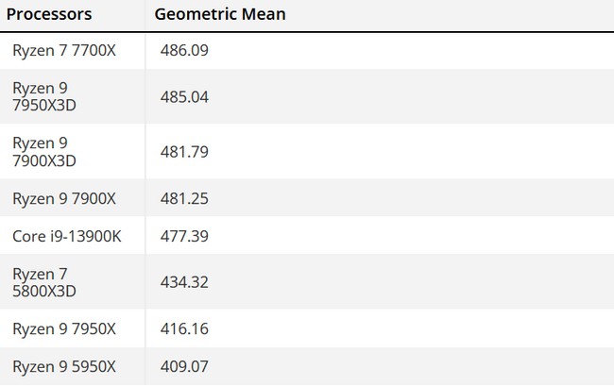
Task: Select the 486.09 score value
Action: [x=184, y=50]
